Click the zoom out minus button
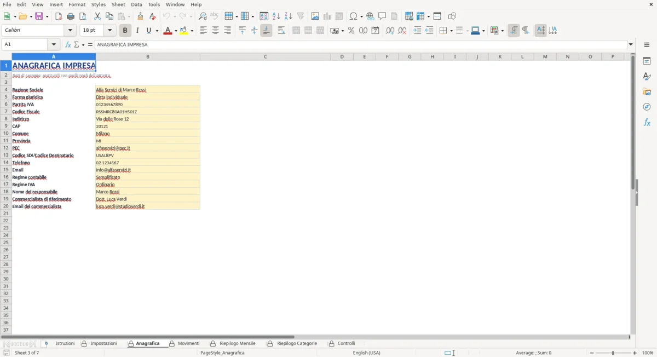This screenshot has height=357, width=657. (x=592, y=353)
